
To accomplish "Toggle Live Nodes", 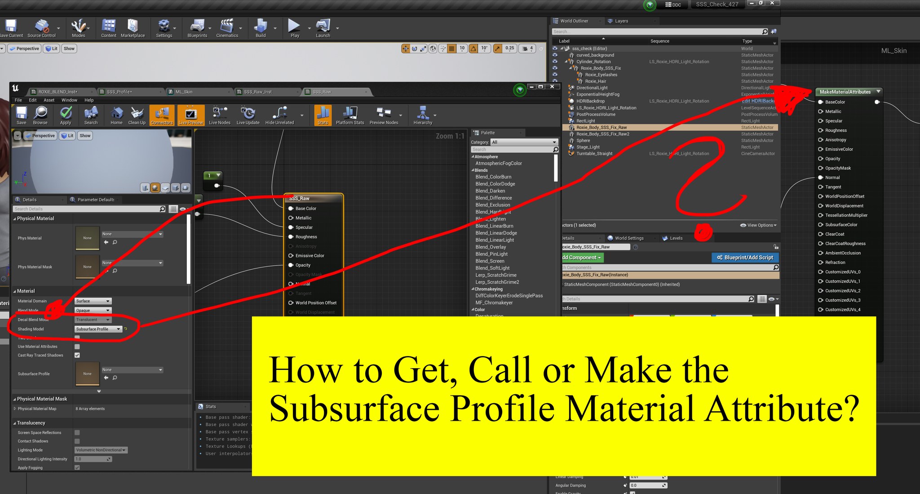I will (x=220, y=115).
